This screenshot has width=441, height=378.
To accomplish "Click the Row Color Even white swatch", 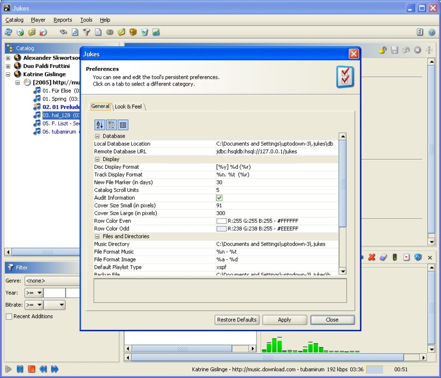I will coord(221,221).
